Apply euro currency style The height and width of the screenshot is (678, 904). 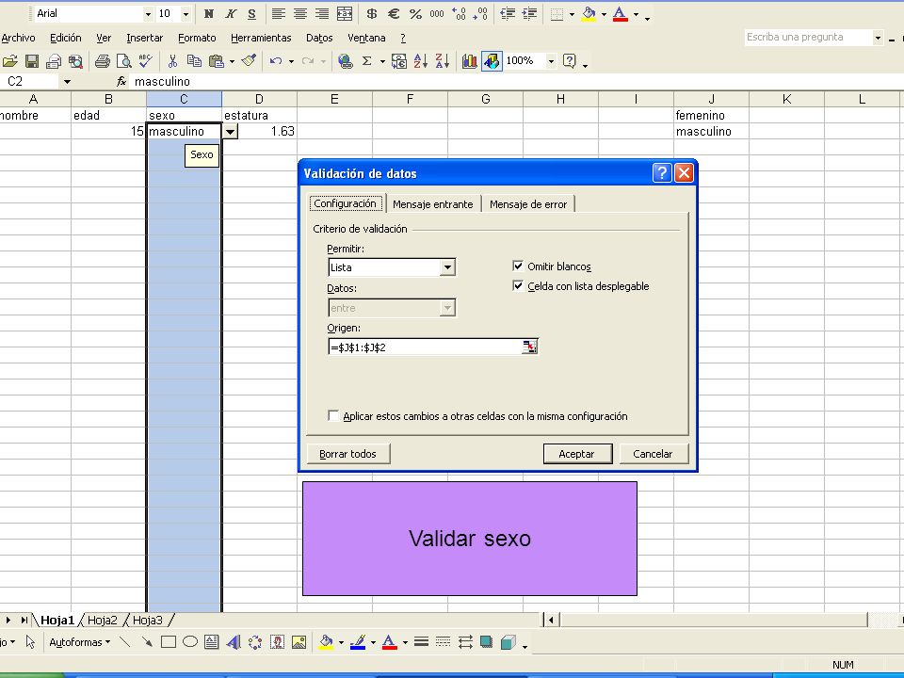point(394,14)
